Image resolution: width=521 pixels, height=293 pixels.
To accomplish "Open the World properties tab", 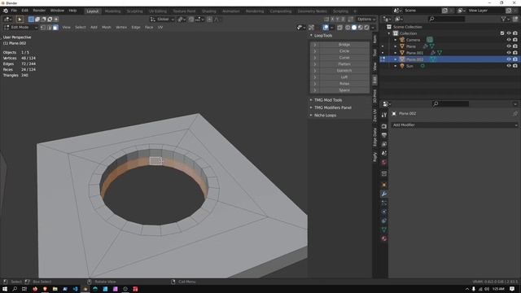I will (384, 162).
